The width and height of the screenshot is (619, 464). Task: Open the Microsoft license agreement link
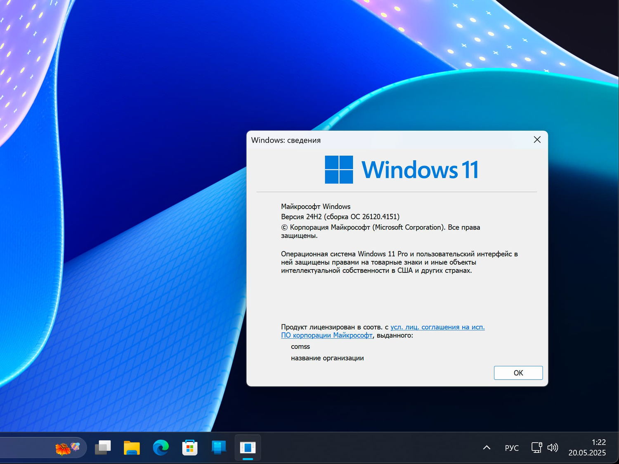[x=437, y=327]
